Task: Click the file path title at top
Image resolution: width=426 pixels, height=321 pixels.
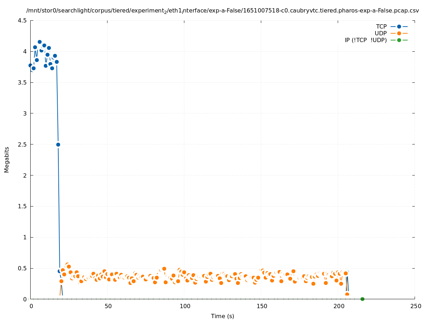Action: tap(222, 11)
